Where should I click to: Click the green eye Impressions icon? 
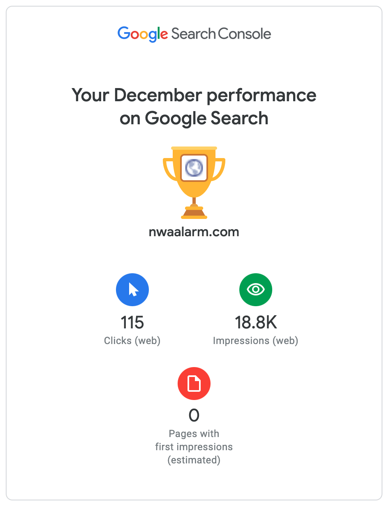pyautogui.click(x=256, y=290)
